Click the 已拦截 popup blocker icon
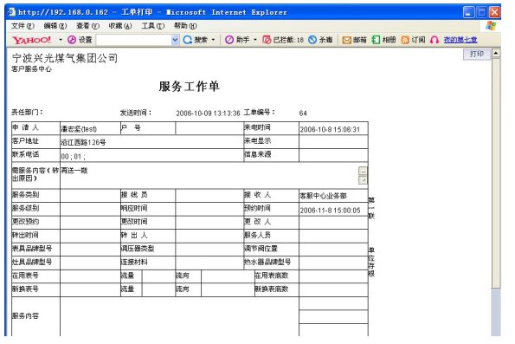 point(267,40)
